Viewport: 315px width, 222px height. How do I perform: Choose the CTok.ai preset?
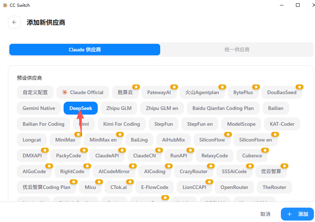[119, 187]
